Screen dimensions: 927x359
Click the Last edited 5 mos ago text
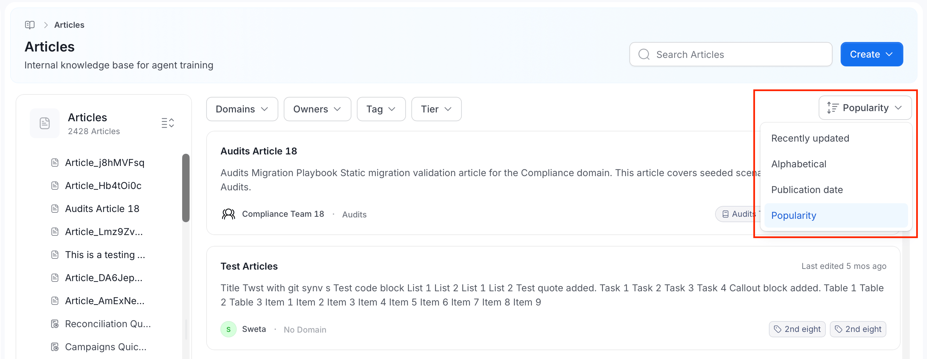(843, 266)
